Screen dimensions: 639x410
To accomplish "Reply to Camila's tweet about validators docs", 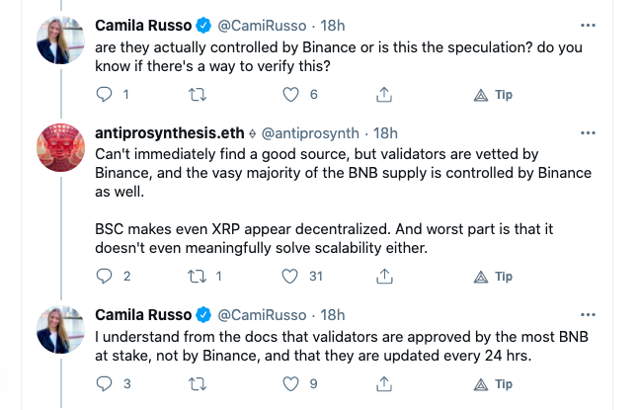I will [x=104, y=384].
